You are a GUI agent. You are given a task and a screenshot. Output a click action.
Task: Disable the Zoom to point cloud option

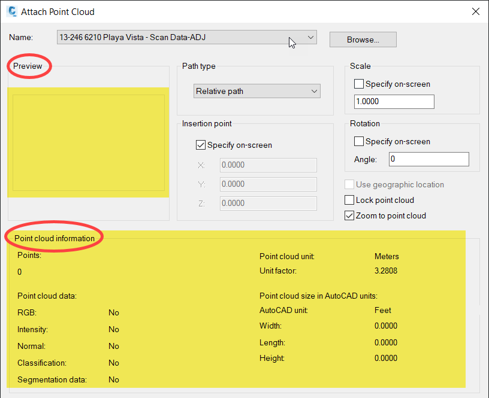pos(350,215)
